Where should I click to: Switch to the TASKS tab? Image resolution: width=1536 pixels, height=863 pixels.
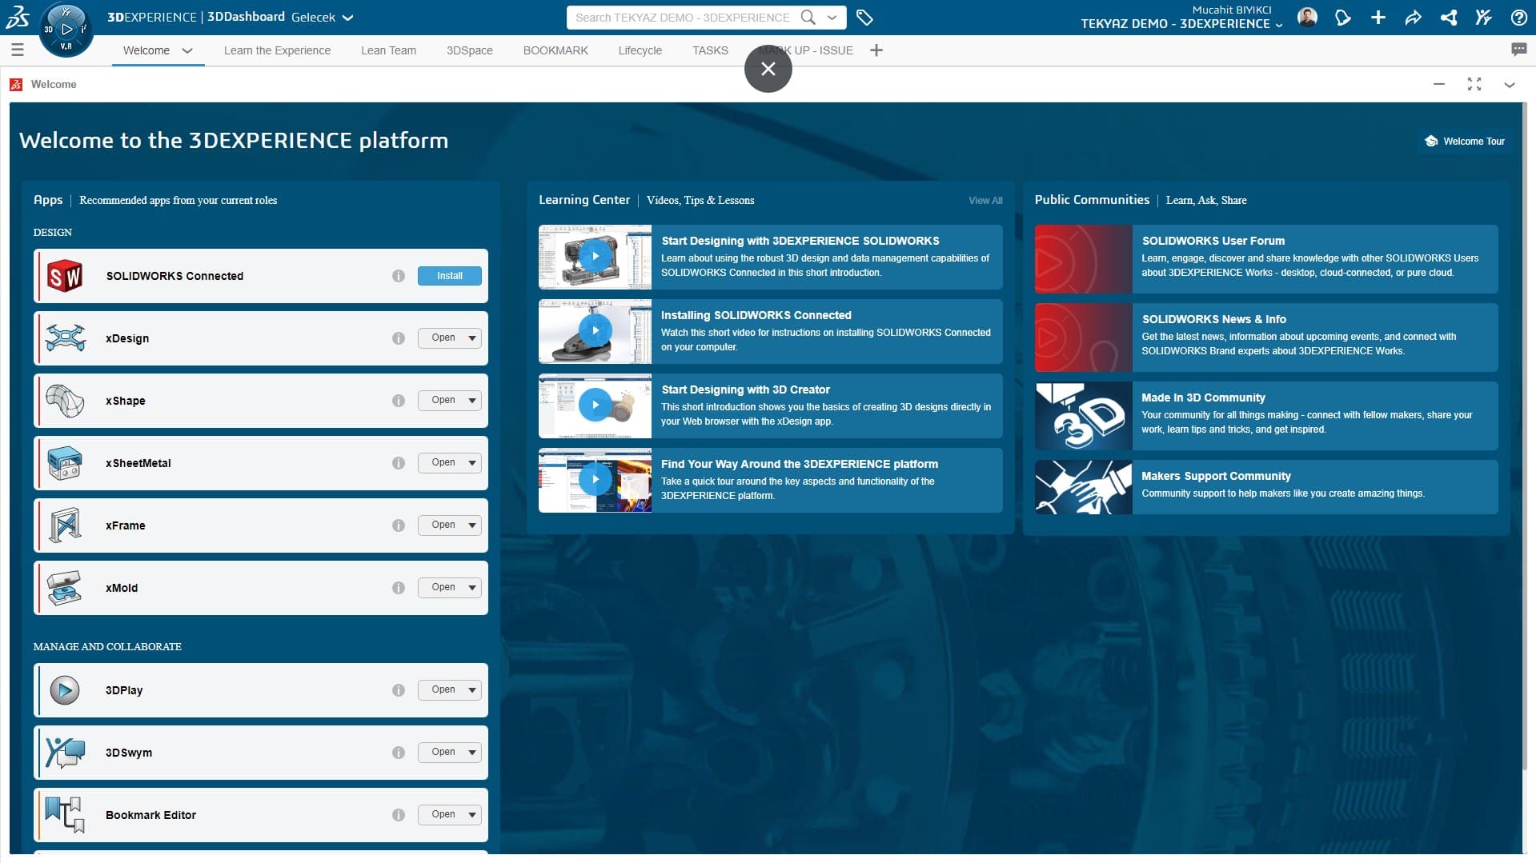711,50
